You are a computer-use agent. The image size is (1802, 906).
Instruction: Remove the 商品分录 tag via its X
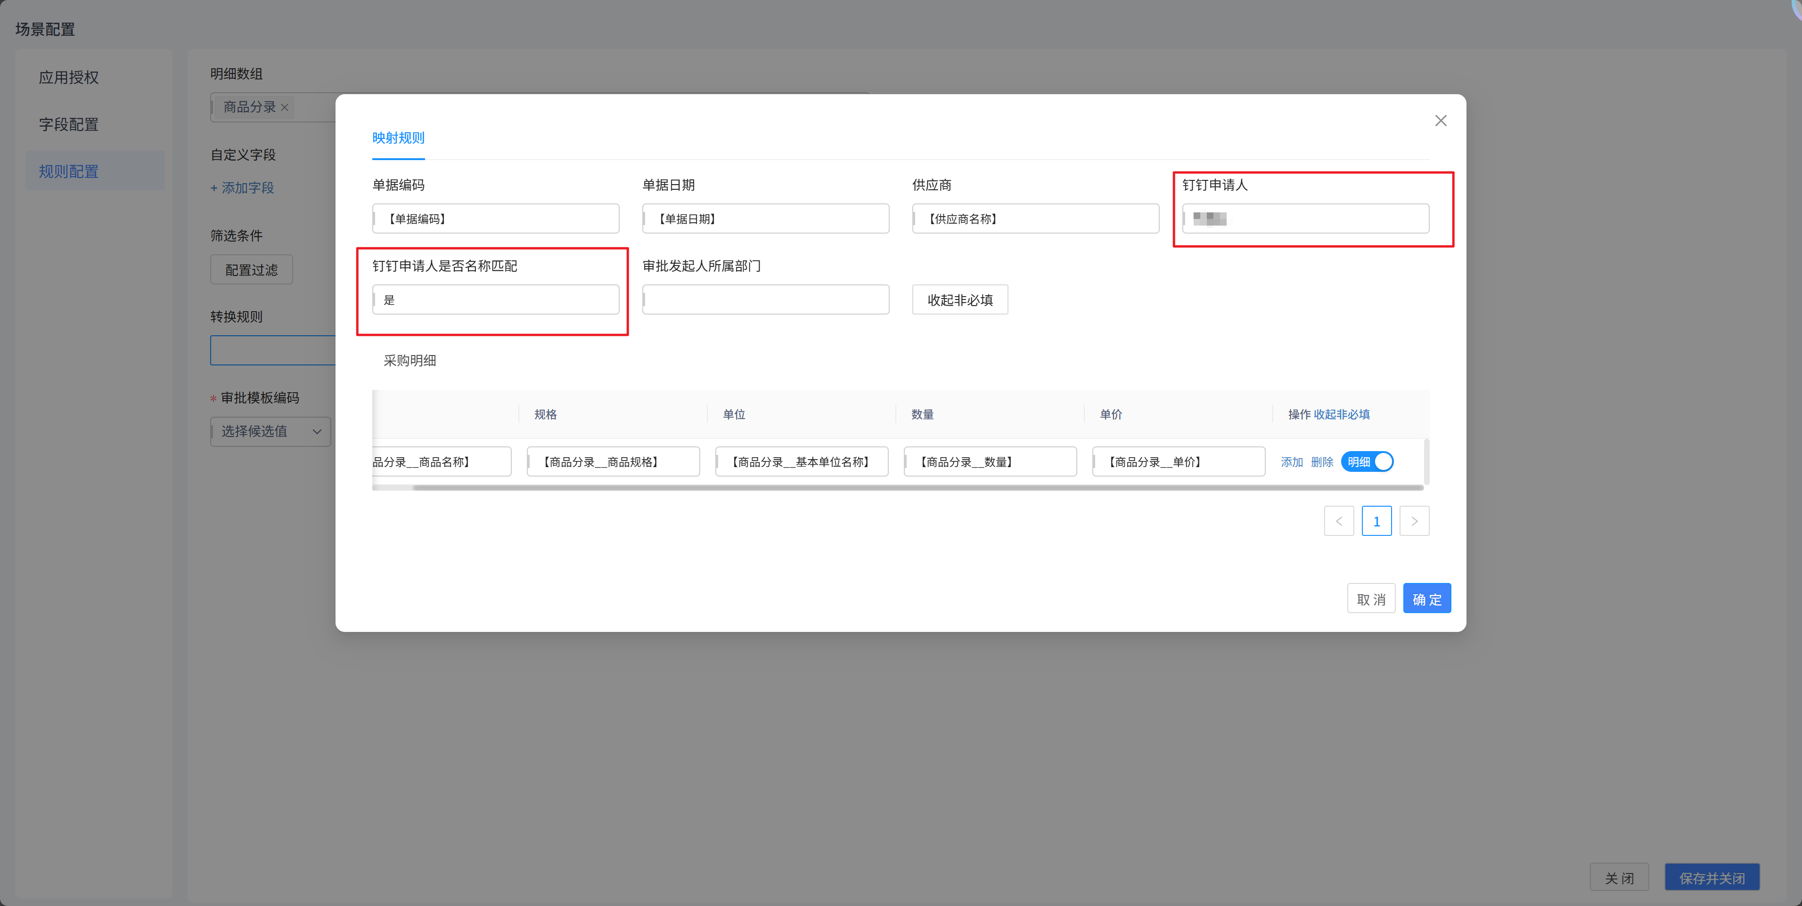click(285, 108)
